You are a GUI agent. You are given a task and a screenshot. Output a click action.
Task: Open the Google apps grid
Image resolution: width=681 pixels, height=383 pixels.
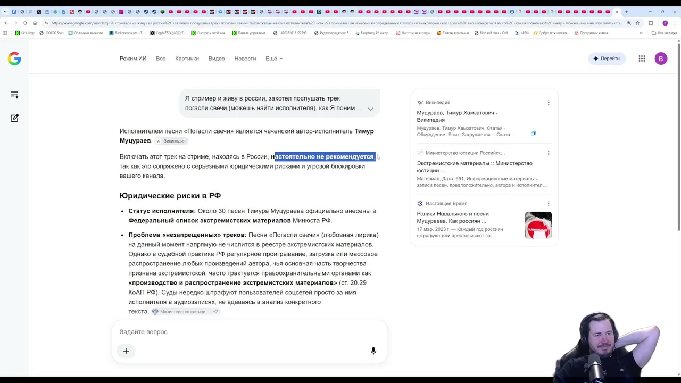point(642,59)
